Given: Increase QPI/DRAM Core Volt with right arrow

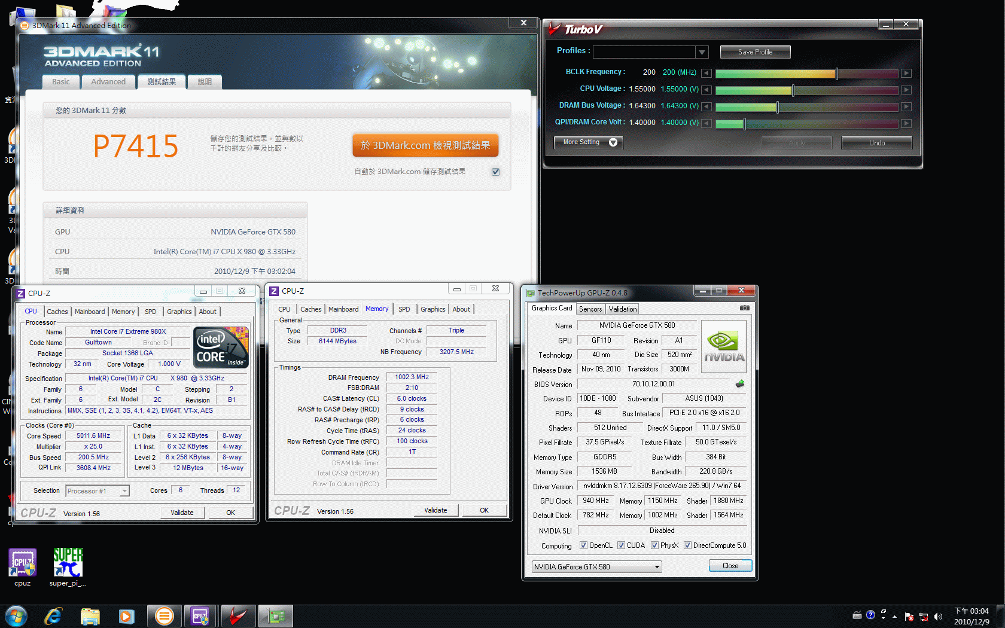Looking at the screenshot, I should pos(906,123).
